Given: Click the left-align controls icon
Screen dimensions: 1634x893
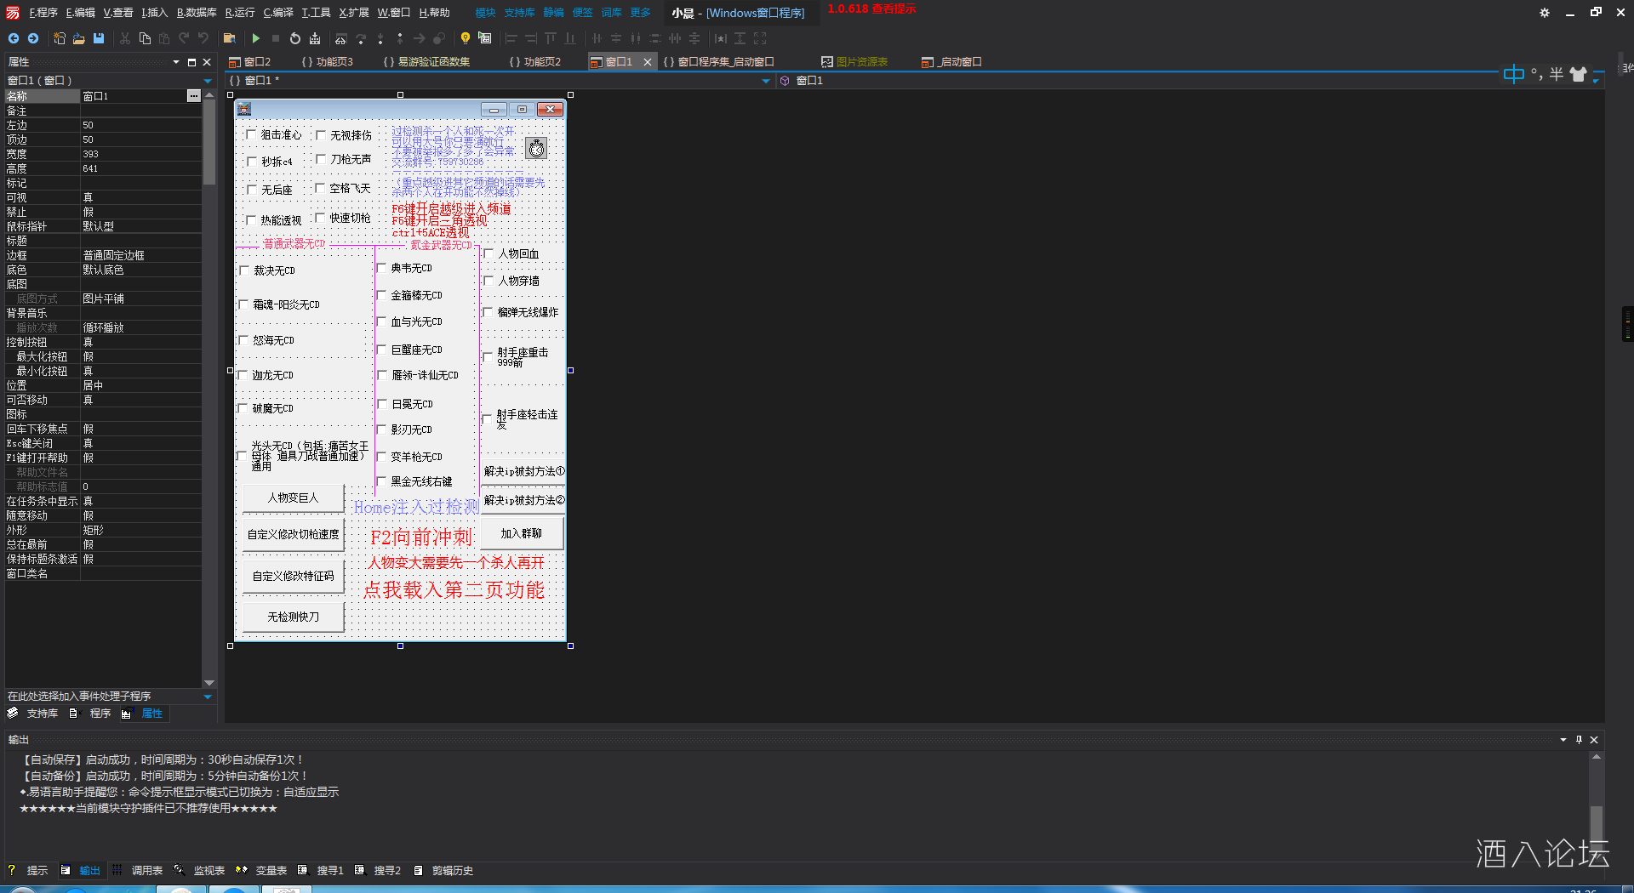Looking at the screenshot, I should coord(511,38).
